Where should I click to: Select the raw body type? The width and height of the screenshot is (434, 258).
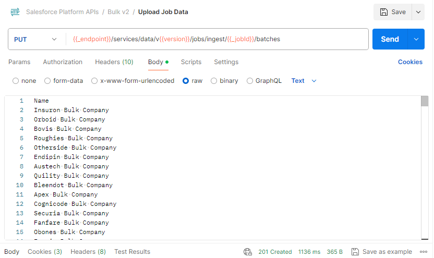click(186, 81)
